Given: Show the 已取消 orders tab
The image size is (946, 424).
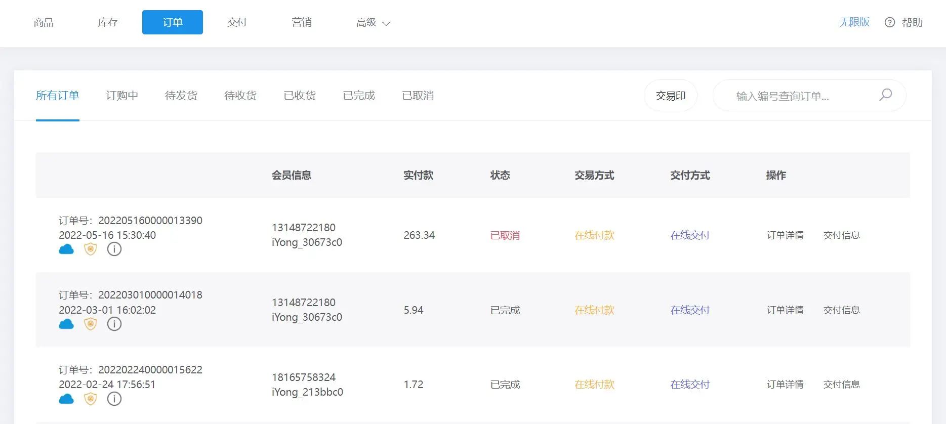Looking at the screenshot, I should [x=418, y=96].
